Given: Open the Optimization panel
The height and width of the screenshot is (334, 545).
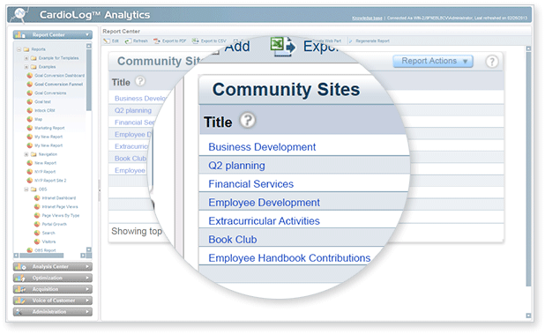Looking at the screenshot, I should point(53,278).
